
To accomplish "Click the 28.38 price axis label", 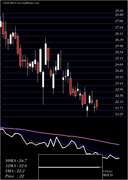I will pyautogui.click(x=119, y=11).
